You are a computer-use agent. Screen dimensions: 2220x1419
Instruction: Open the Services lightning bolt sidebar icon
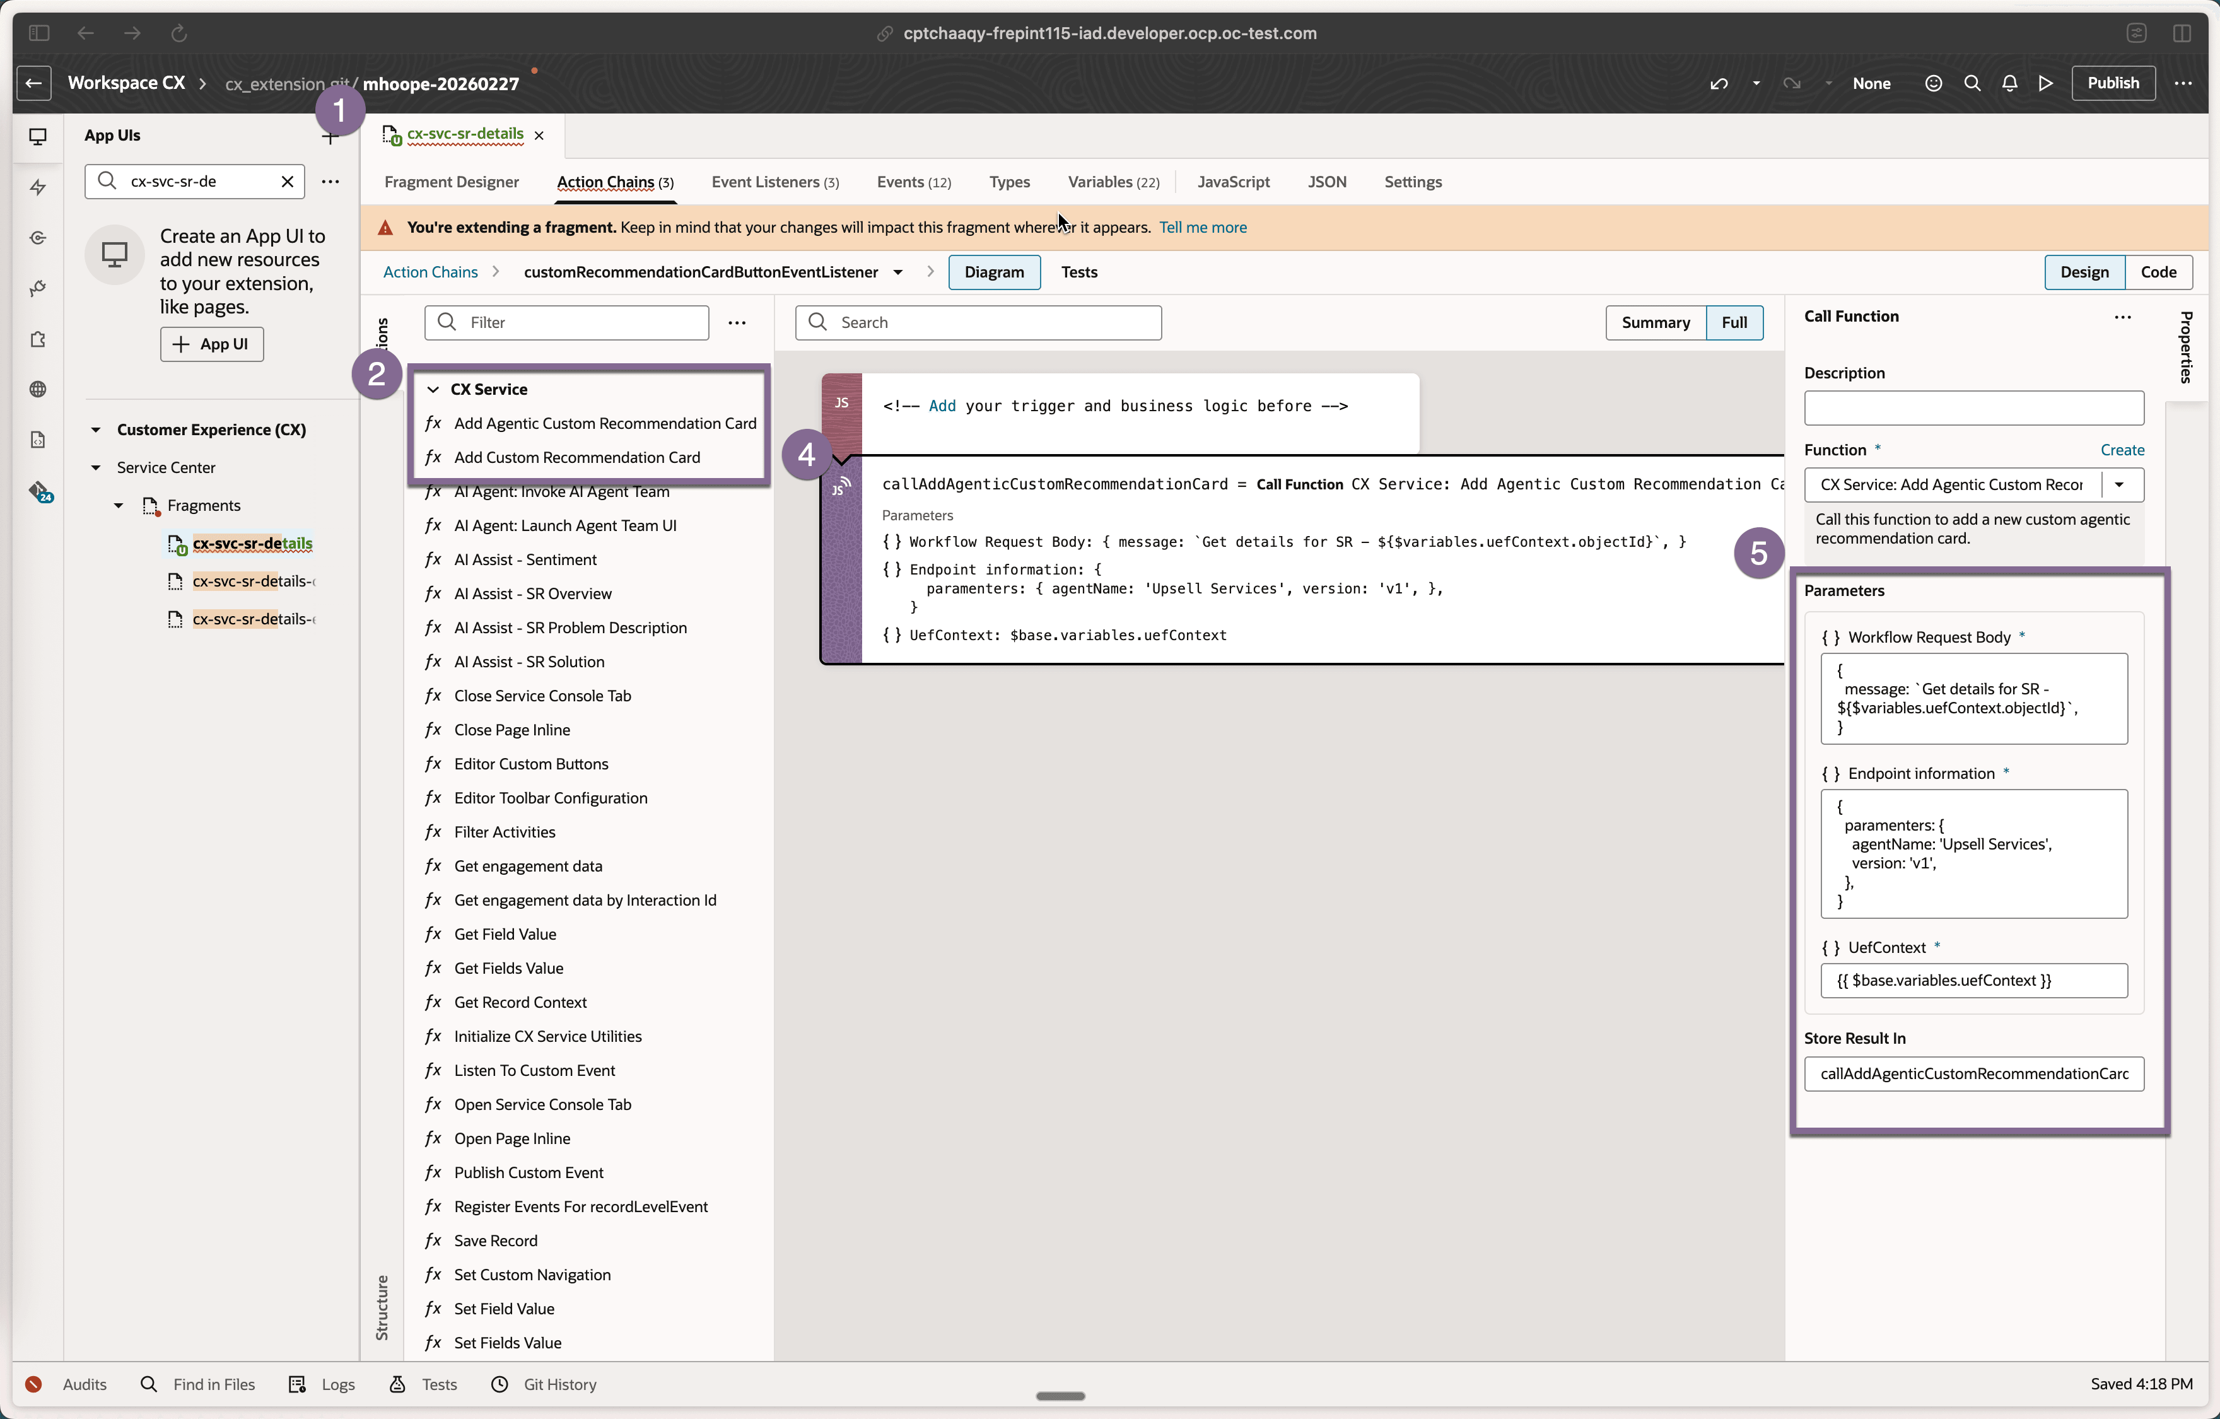coord(38,187)
